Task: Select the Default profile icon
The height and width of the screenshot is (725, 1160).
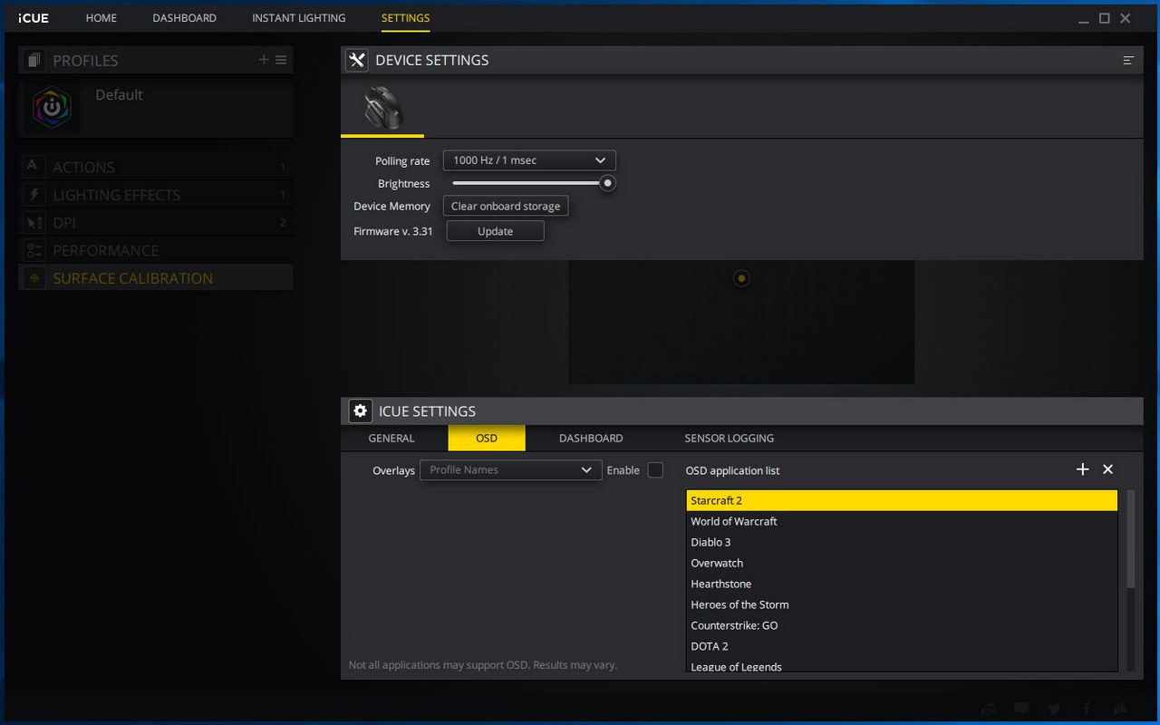Action: [x=52, y=108]
